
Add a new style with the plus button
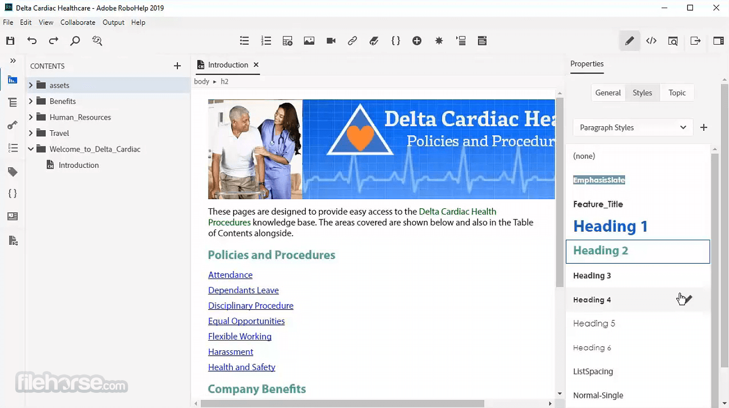pos(704,128)
